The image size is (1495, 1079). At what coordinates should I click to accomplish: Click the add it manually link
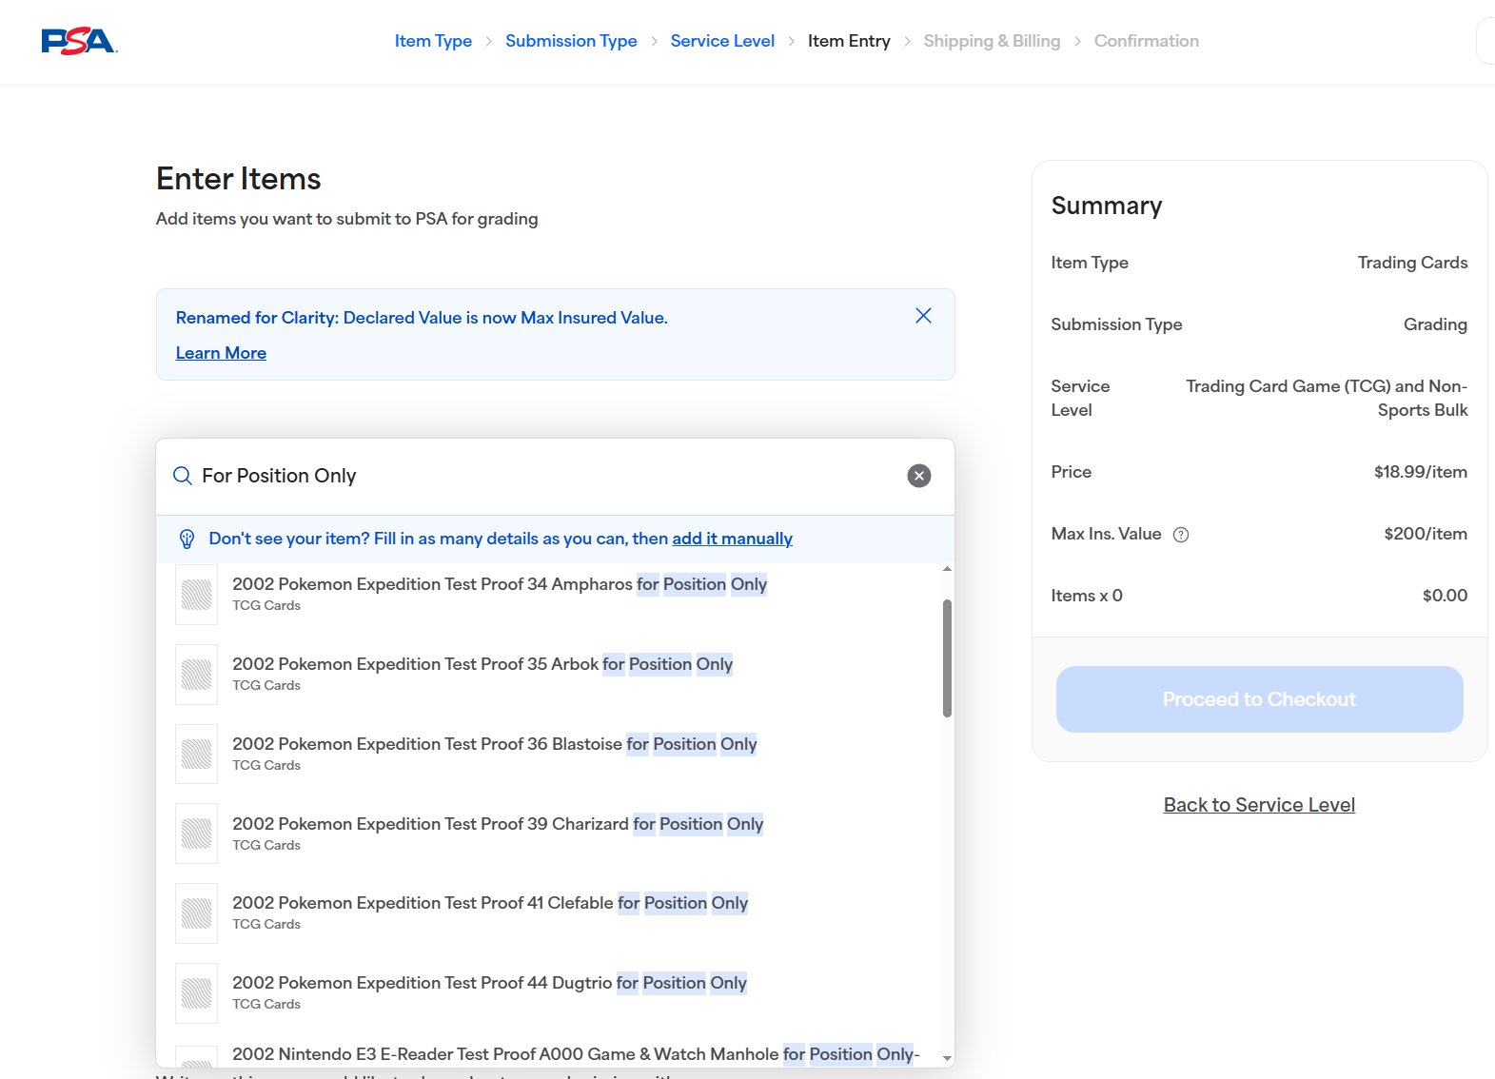[x=732, y=539]
